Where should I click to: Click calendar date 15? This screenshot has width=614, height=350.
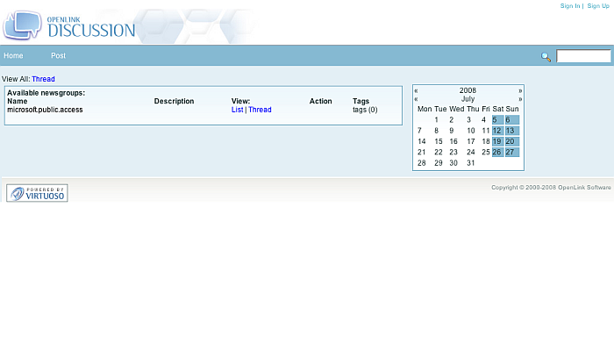pos(439,141)
